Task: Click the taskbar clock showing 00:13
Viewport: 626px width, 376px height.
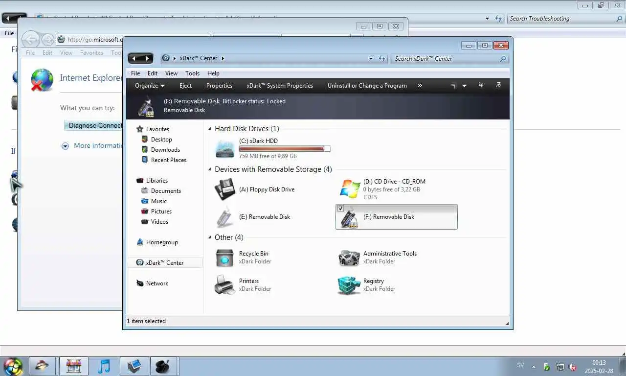Action: coord(599,363)
